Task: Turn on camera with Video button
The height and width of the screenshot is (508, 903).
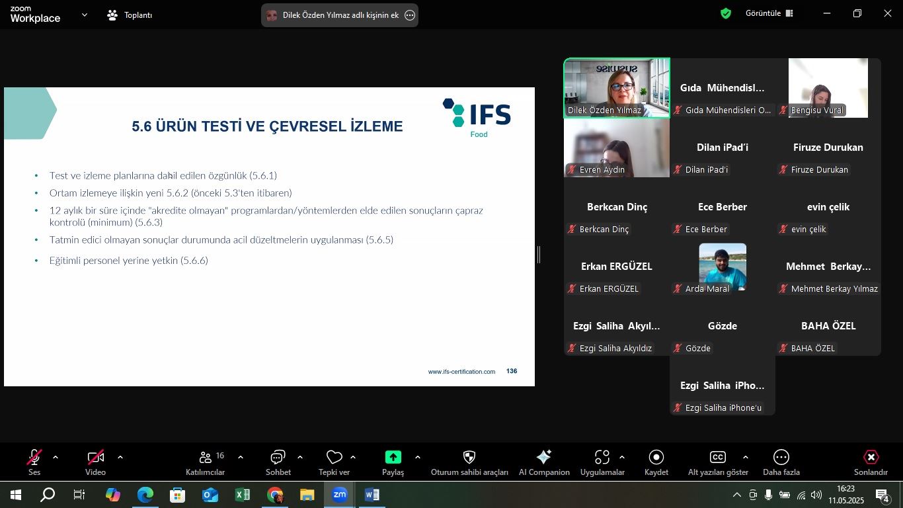Action: pyautogui.click(x=95, y=462)
